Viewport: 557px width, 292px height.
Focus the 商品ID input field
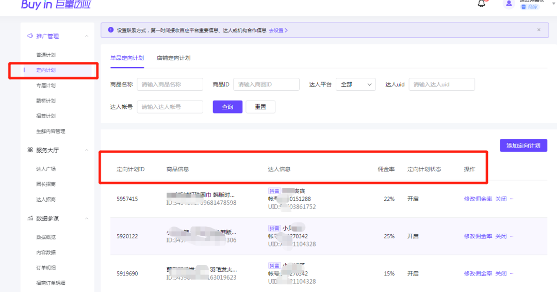266,85
